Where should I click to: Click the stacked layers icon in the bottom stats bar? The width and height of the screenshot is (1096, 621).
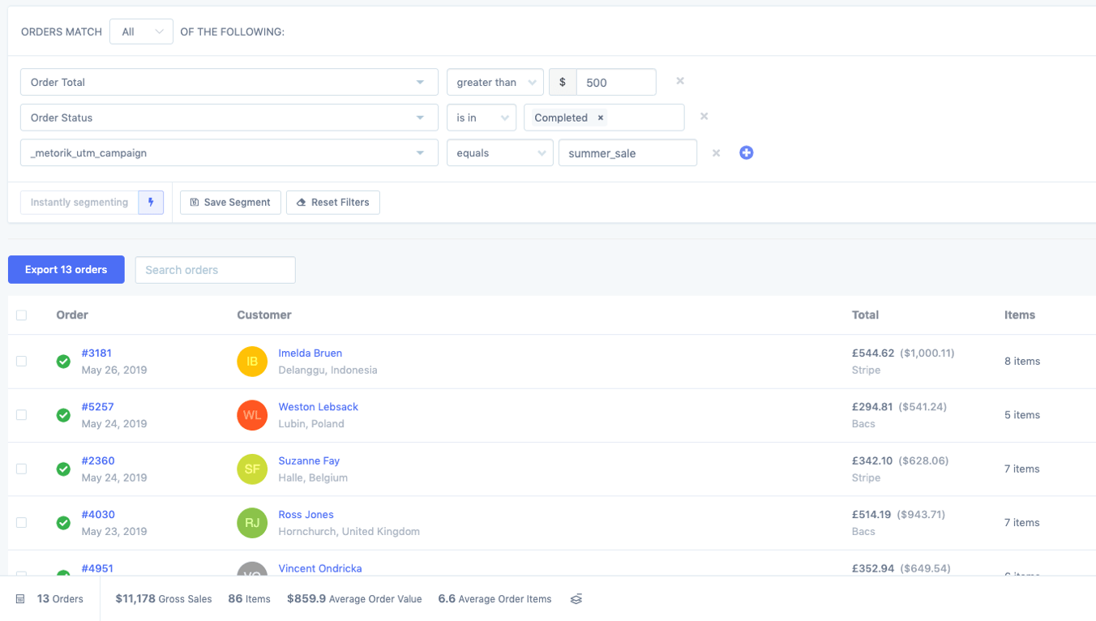(576, 598)
